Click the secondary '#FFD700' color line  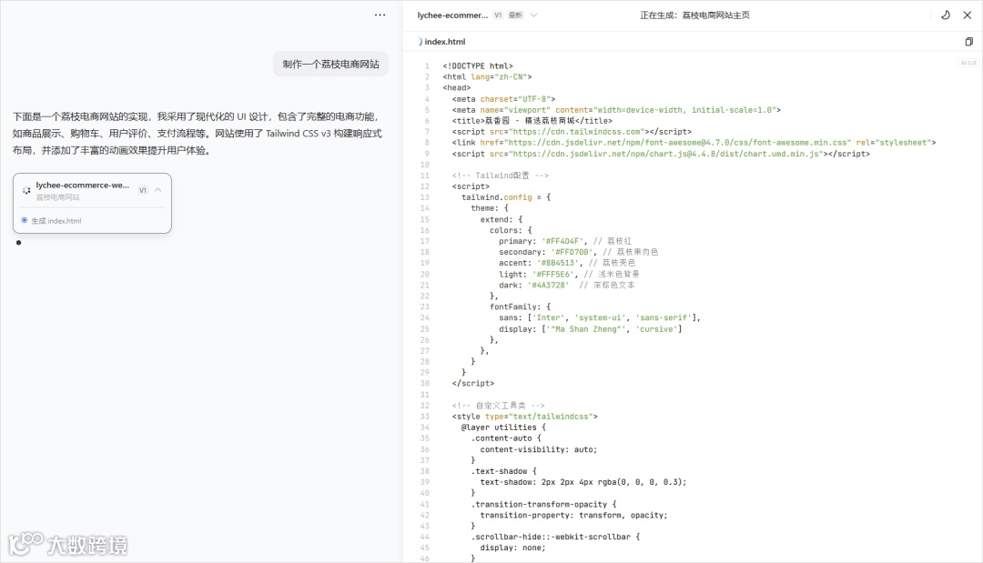[579, 252]
